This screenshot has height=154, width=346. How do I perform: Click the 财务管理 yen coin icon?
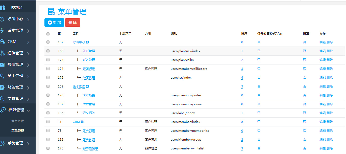pyautogui.click(x=2, y=87)
